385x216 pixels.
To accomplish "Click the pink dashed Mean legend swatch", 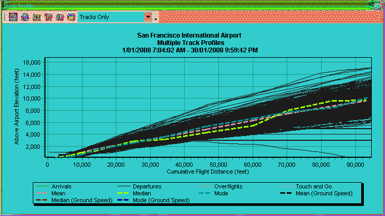I will coord(41,193).
